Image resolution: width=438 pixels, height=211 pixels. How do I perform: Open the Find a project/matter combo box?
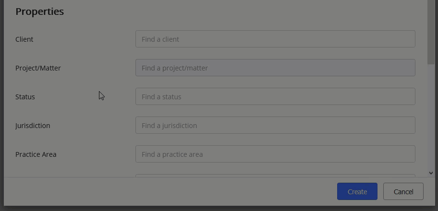[275, 68]
